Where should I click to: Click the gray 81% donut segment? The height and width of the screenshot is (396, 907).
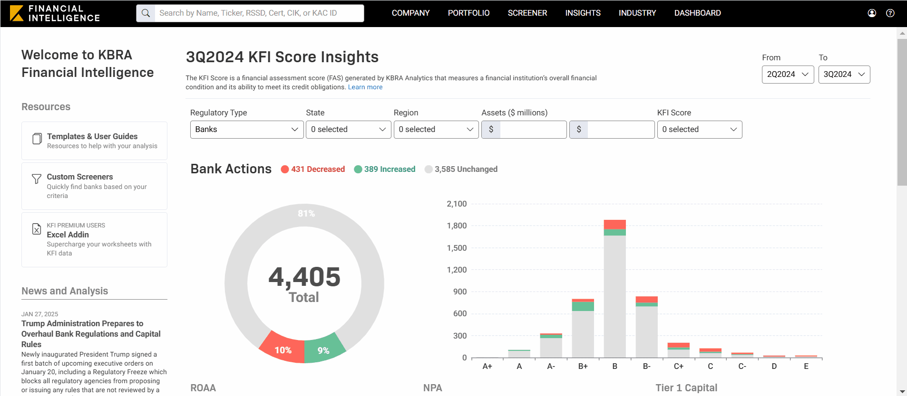point(304,215)
